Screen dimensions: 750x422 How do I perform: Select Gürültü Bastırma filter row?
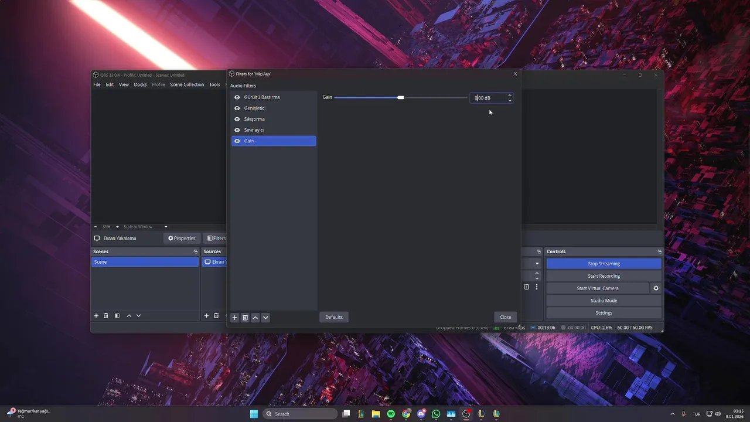274,97
